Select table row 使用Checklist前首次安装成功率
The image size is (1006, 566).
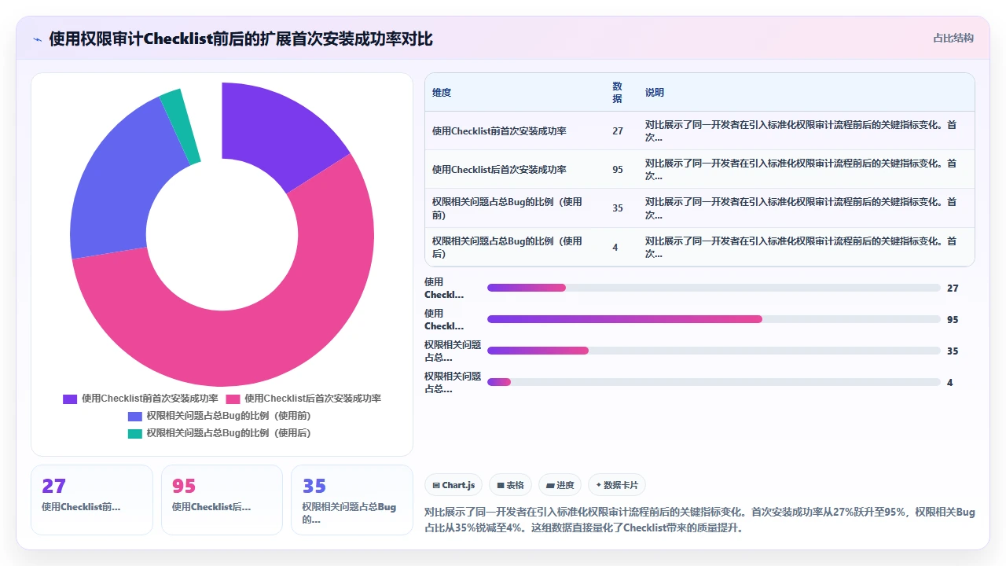[699, 130]
